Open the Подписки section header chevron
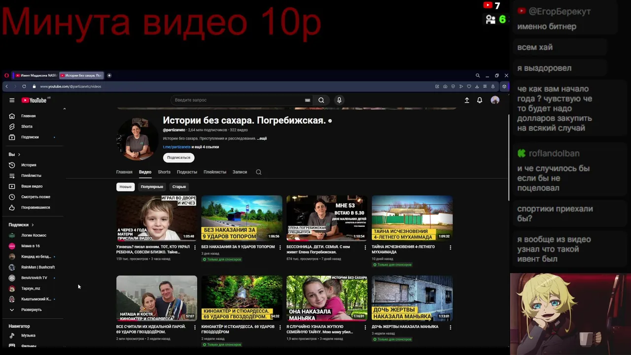This screenshot has width=631, height=355. 33,225
